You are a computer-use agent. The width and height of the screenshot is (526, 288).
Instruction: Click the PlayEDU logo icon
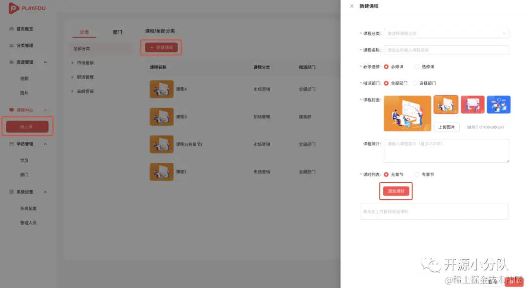(15, 8)
